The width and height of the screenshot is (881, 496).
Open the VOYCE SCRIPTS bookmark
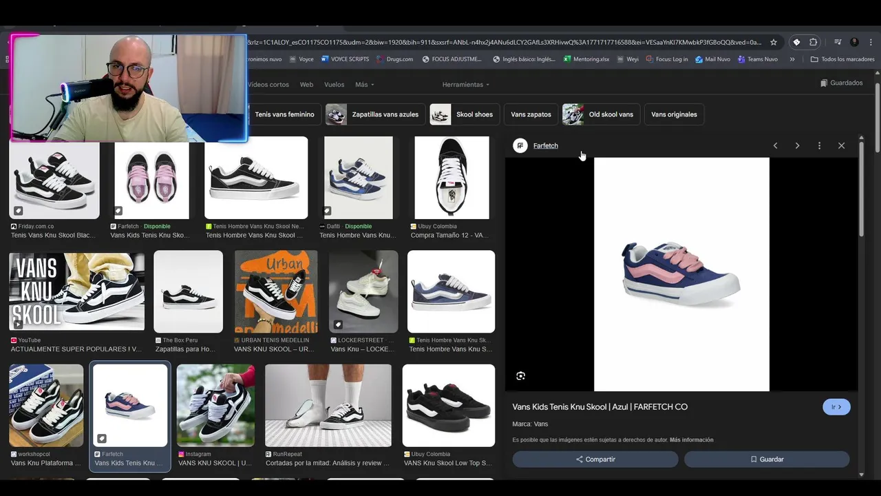[345, 59]
